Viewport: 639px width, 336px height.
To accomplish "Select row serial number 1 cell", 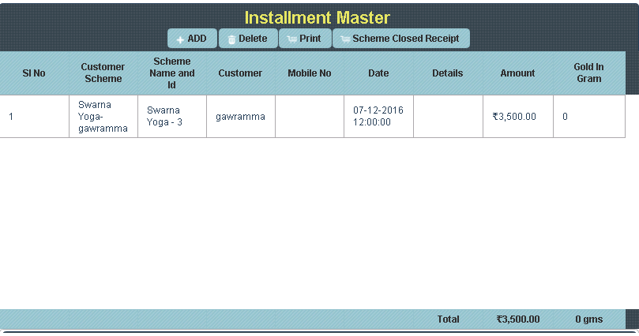I will point(34,117).
